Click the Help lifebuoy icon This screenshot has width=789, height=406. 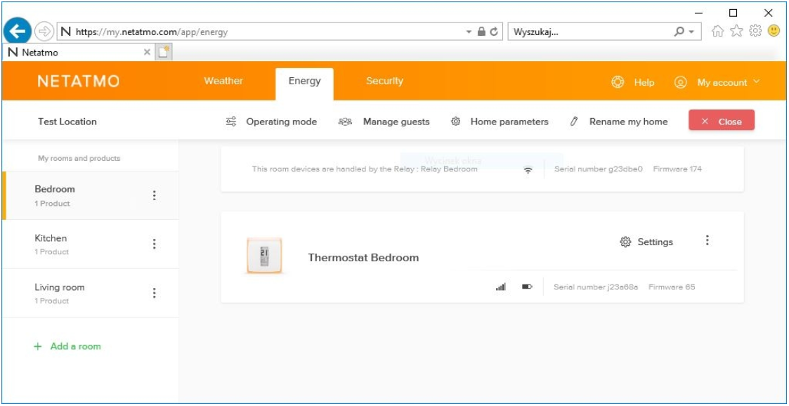618,82
